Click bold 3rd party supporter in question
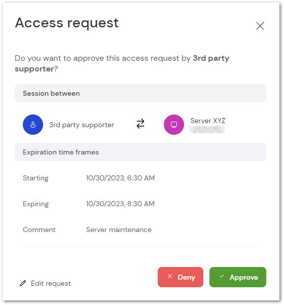Image resolution: width=284 pixels, height=305 pixels. coord(122,63)
